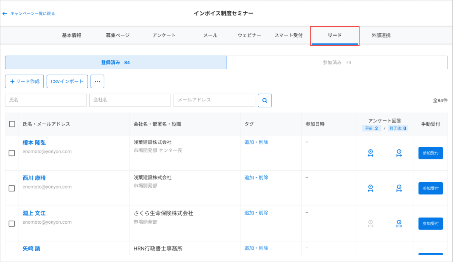Check the checkbox for 榎本 隆弘
Screen dimensions: 453x262
pos(12,153)
